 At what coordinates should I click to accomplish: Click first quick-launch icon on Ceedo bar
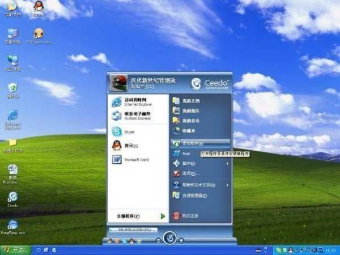click(x=110, y=241)
